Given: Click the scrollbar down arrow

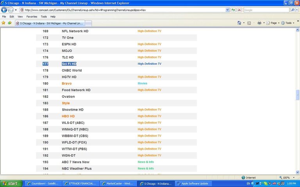Looking at the screenshot, I should click(298, 172).
